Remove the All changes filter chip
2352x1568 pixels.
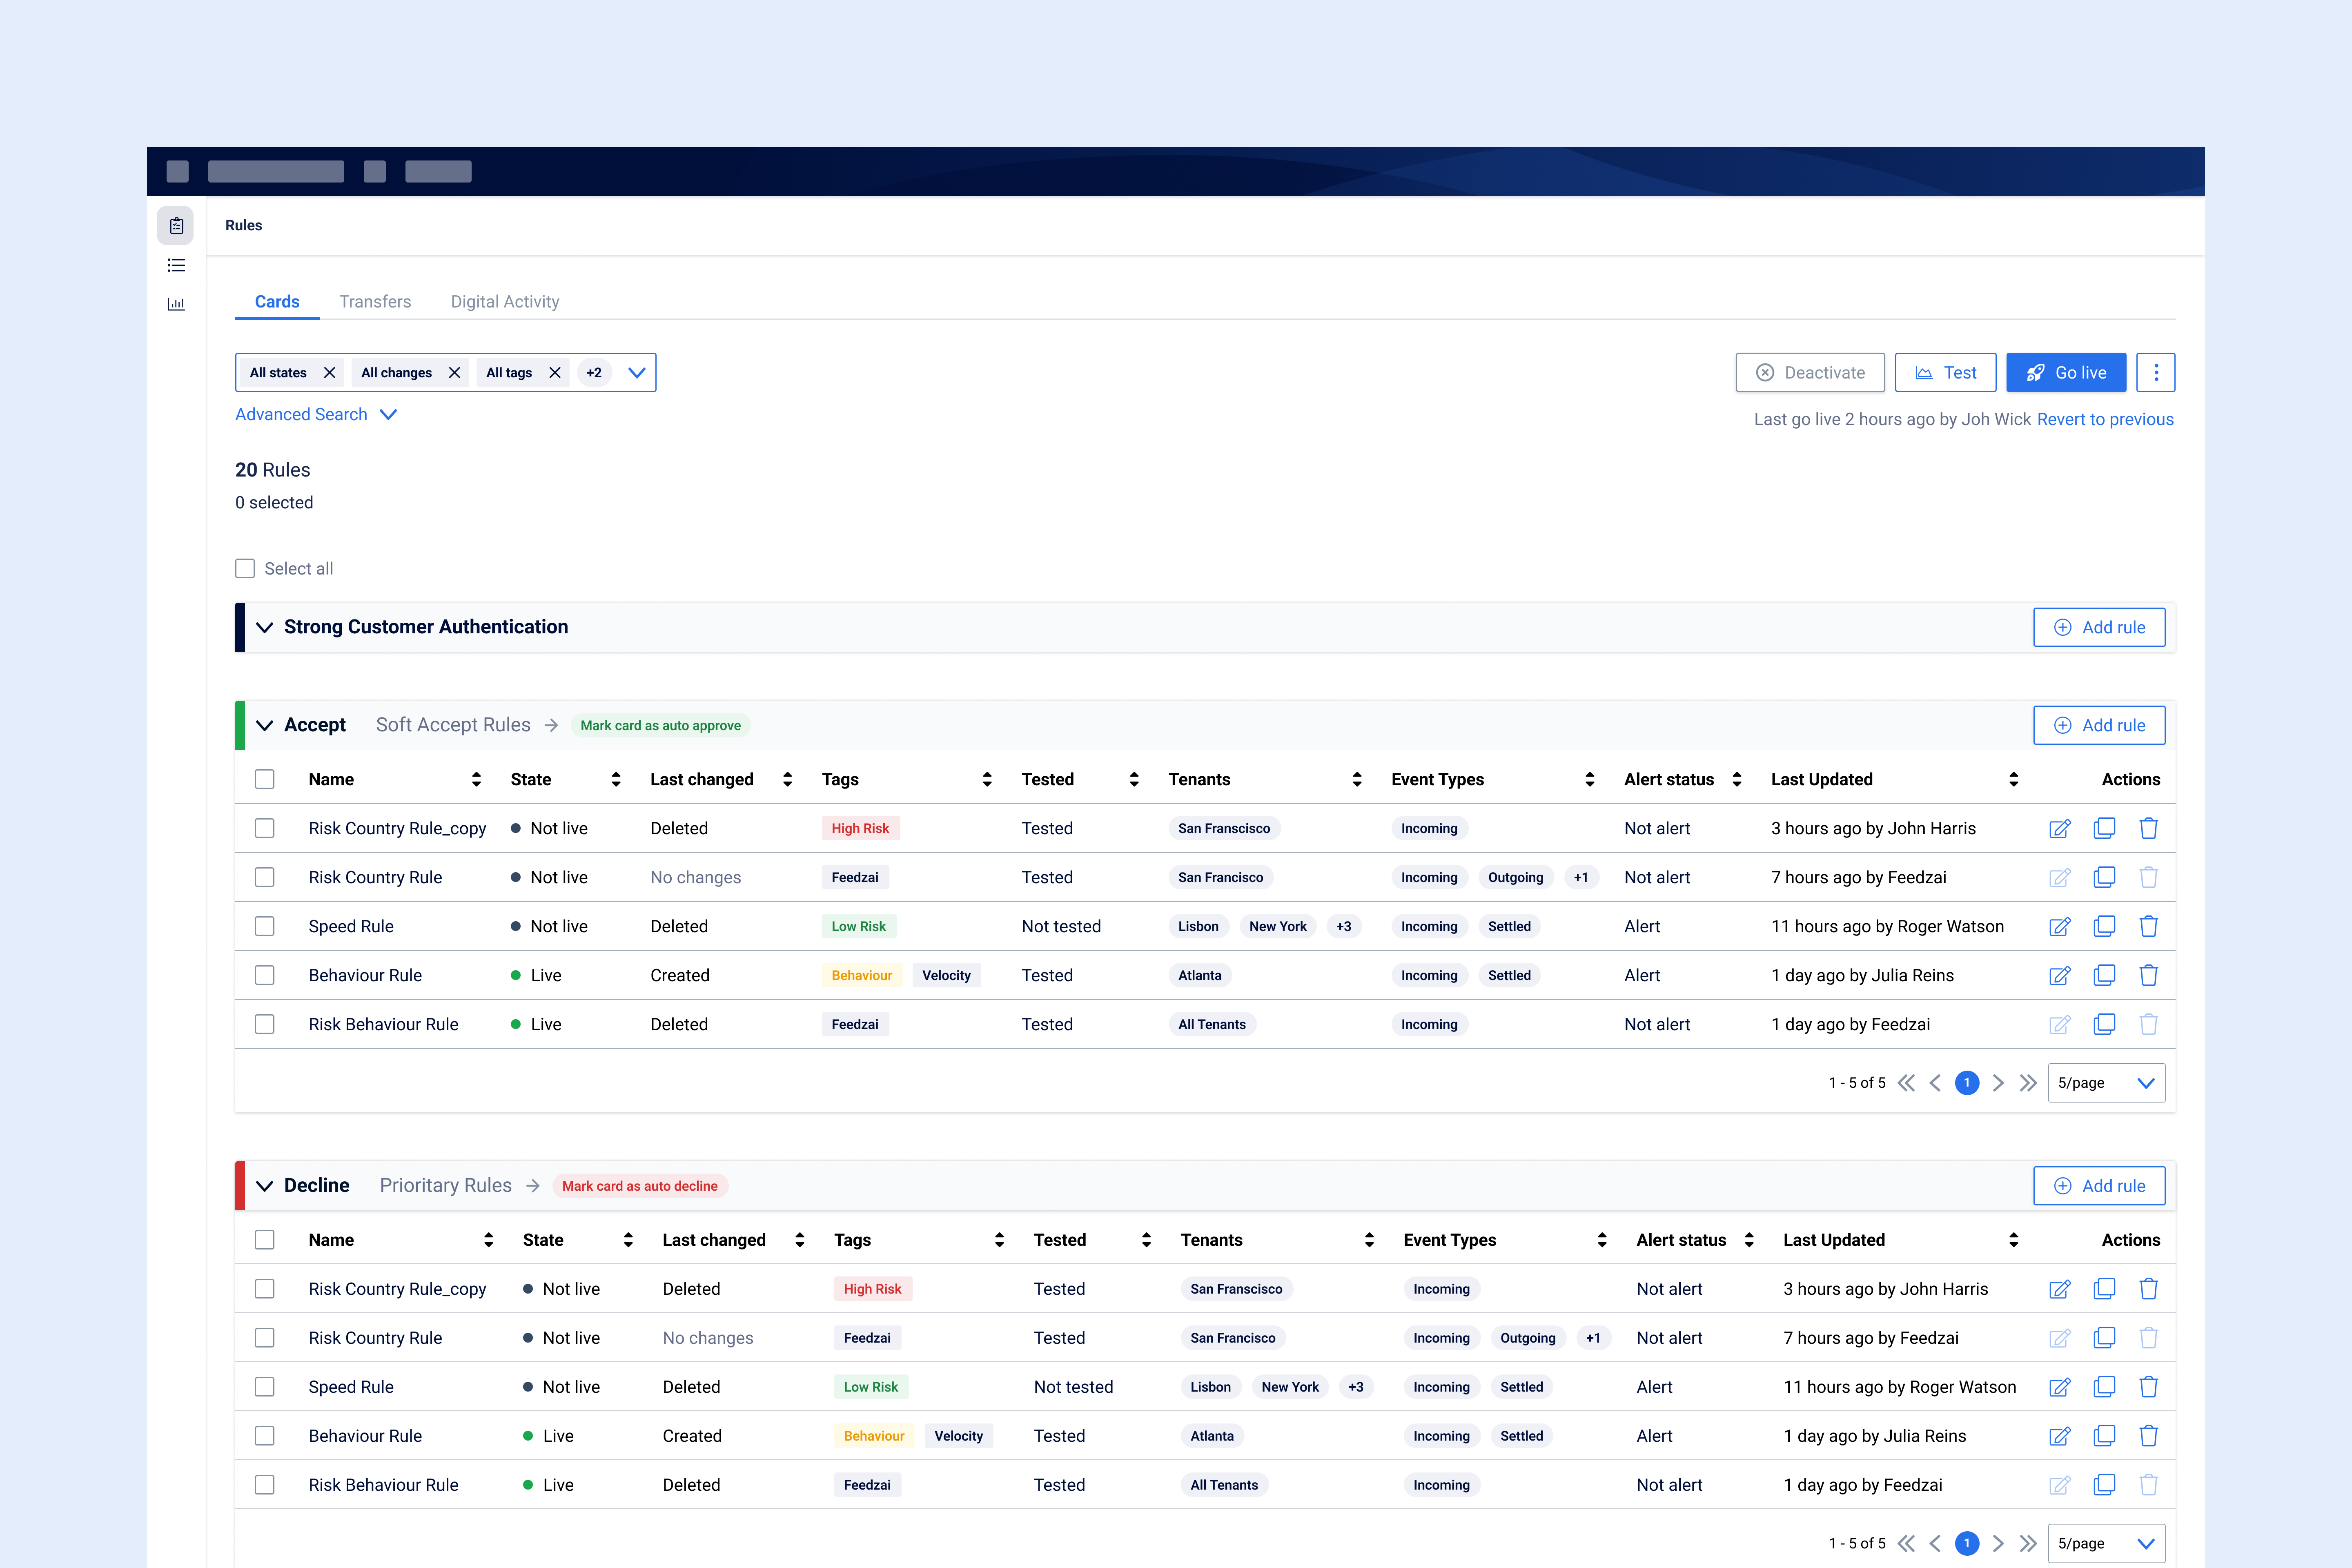pos(454,372)
